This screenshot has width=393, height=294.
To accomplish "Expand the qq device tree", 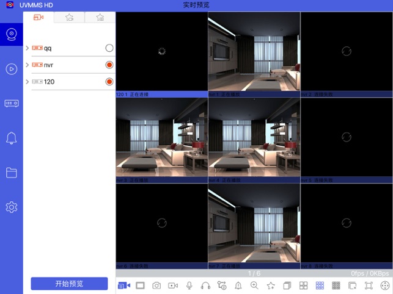I will point(28,48).
